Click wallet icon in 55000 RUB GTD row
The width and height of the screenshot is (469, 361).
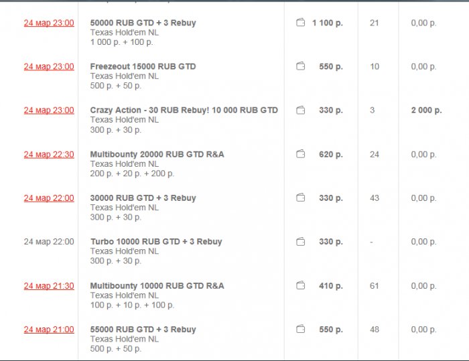coord(301,330)
